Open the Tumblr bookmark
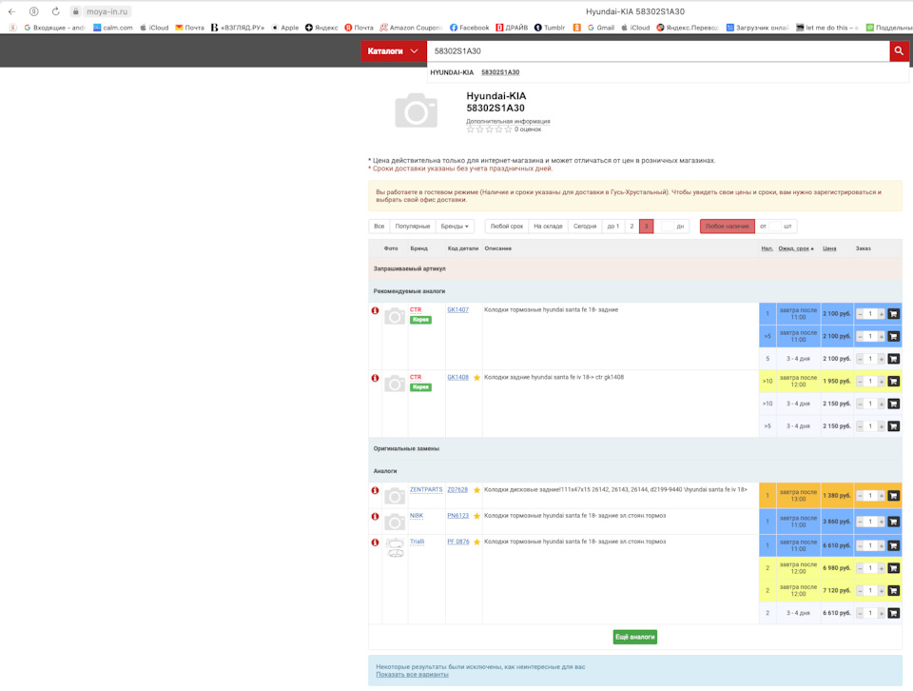This screenshot has height=691, width=913. coord(550,28)
